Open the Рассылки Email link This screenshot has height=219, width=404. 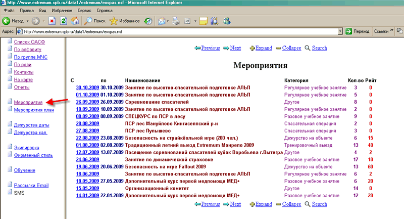(x=31, y=186)
